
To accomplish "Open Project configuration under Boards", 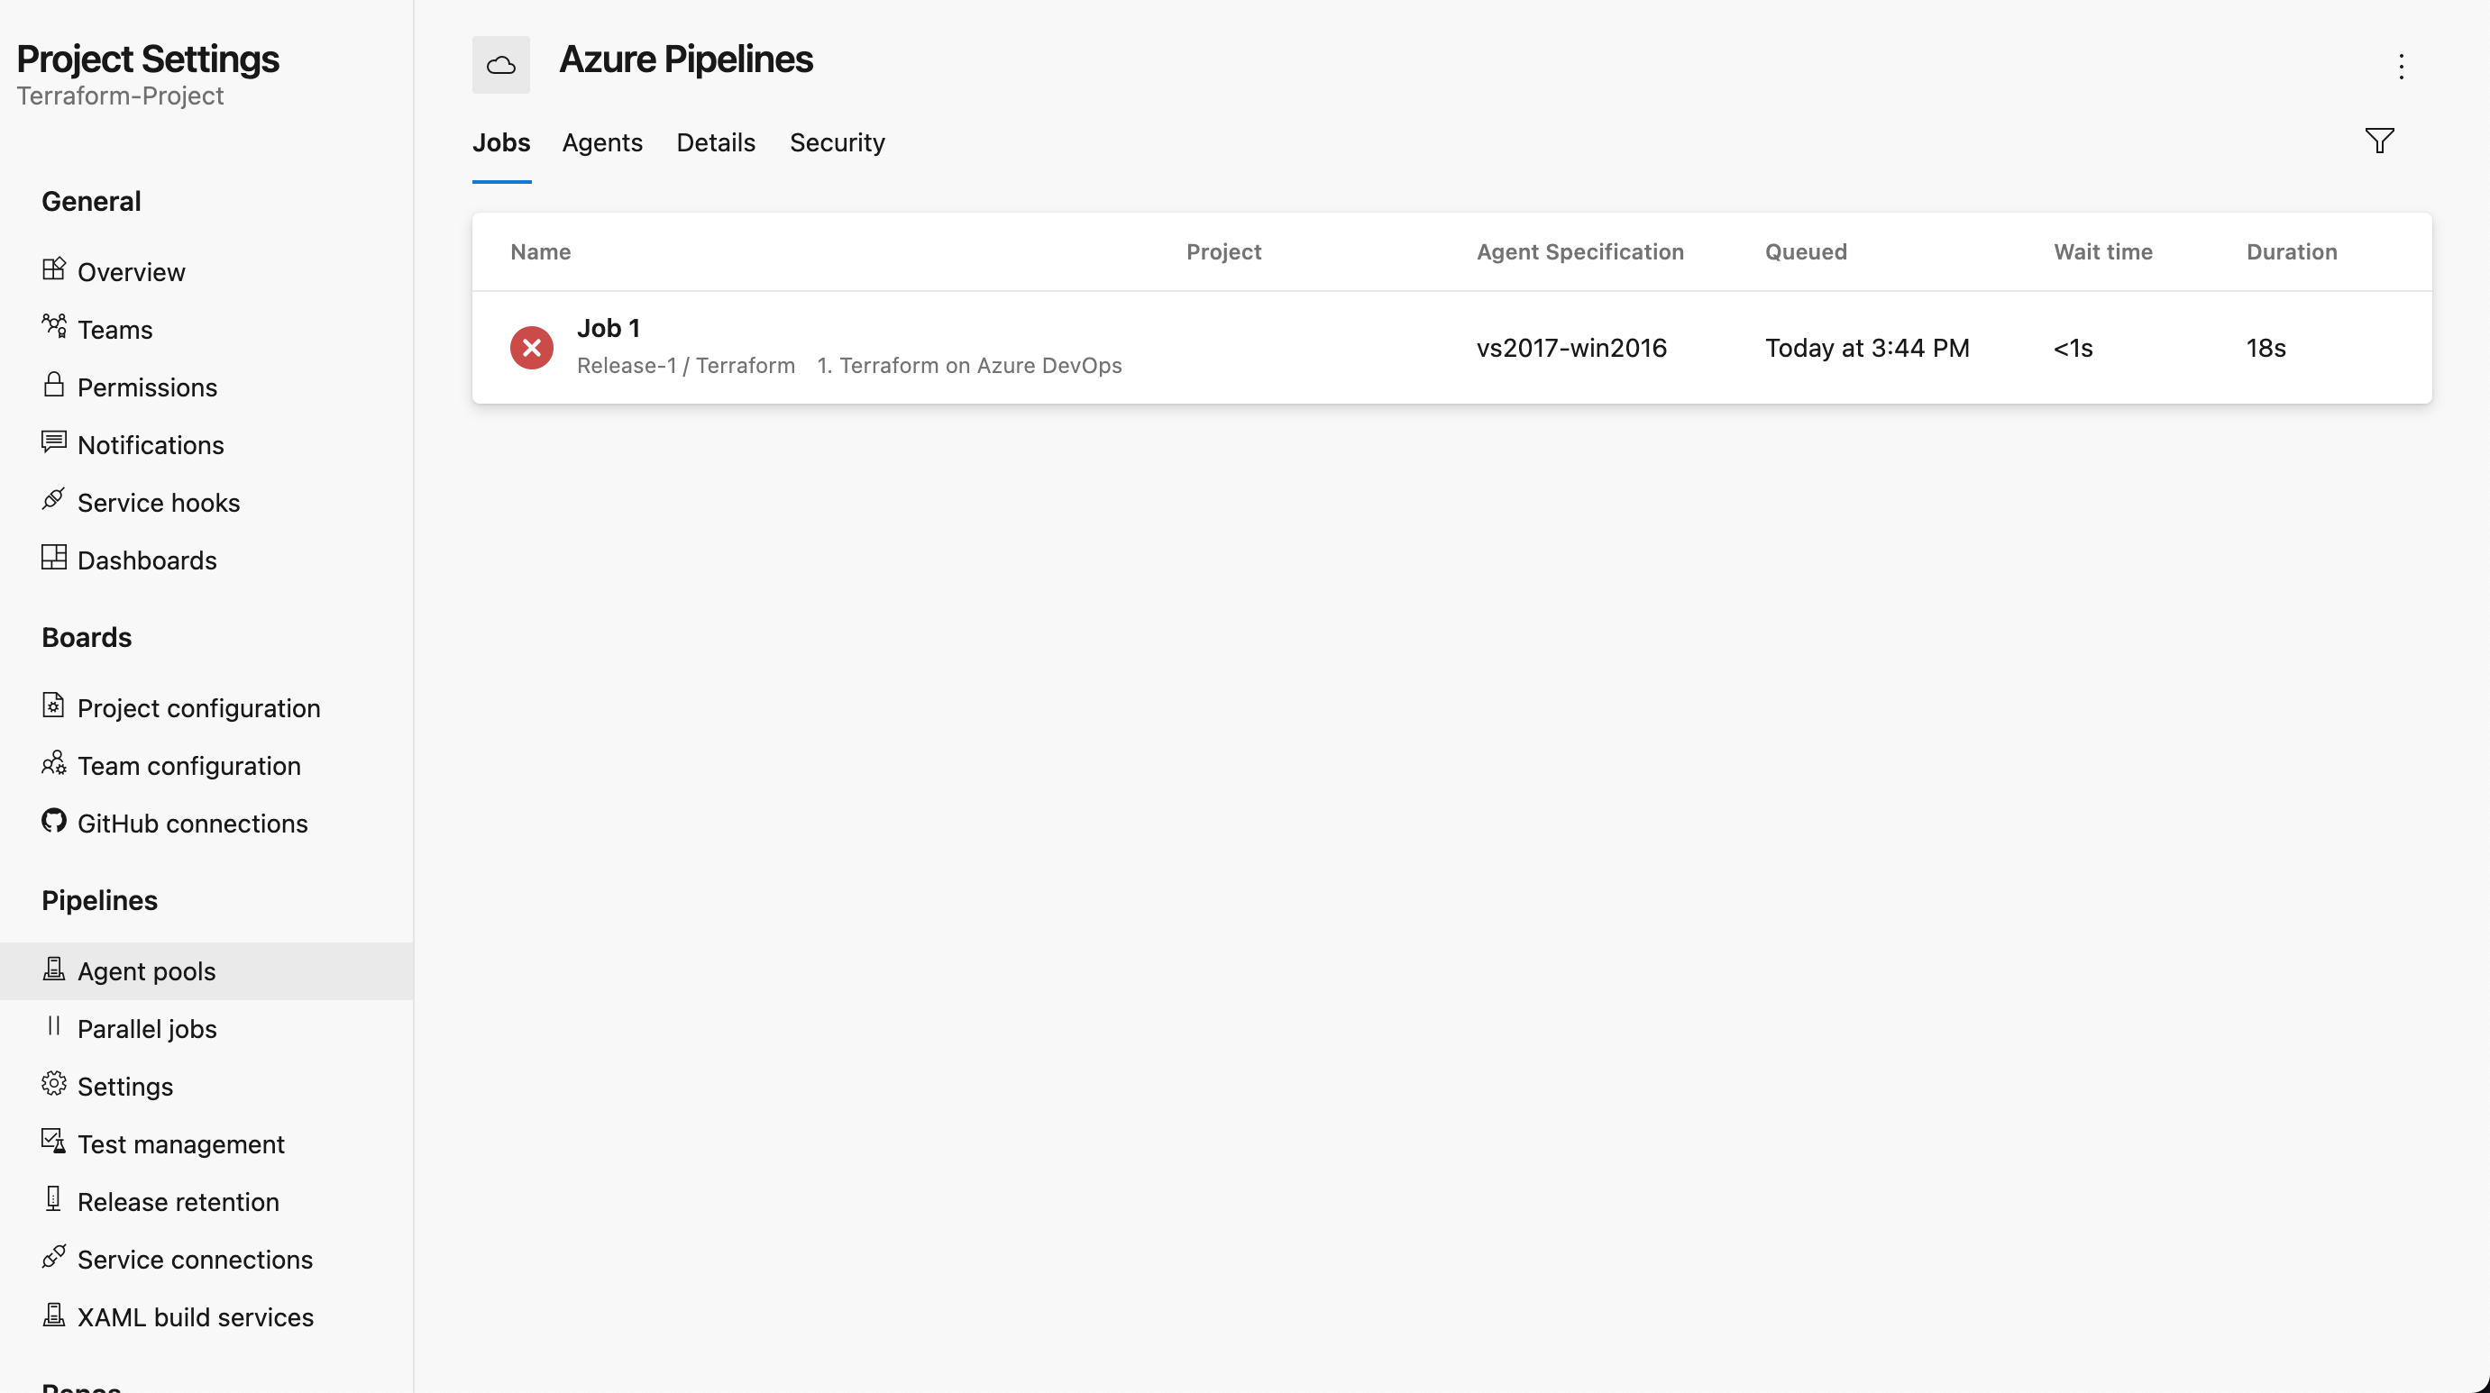I will click(198, 708).
